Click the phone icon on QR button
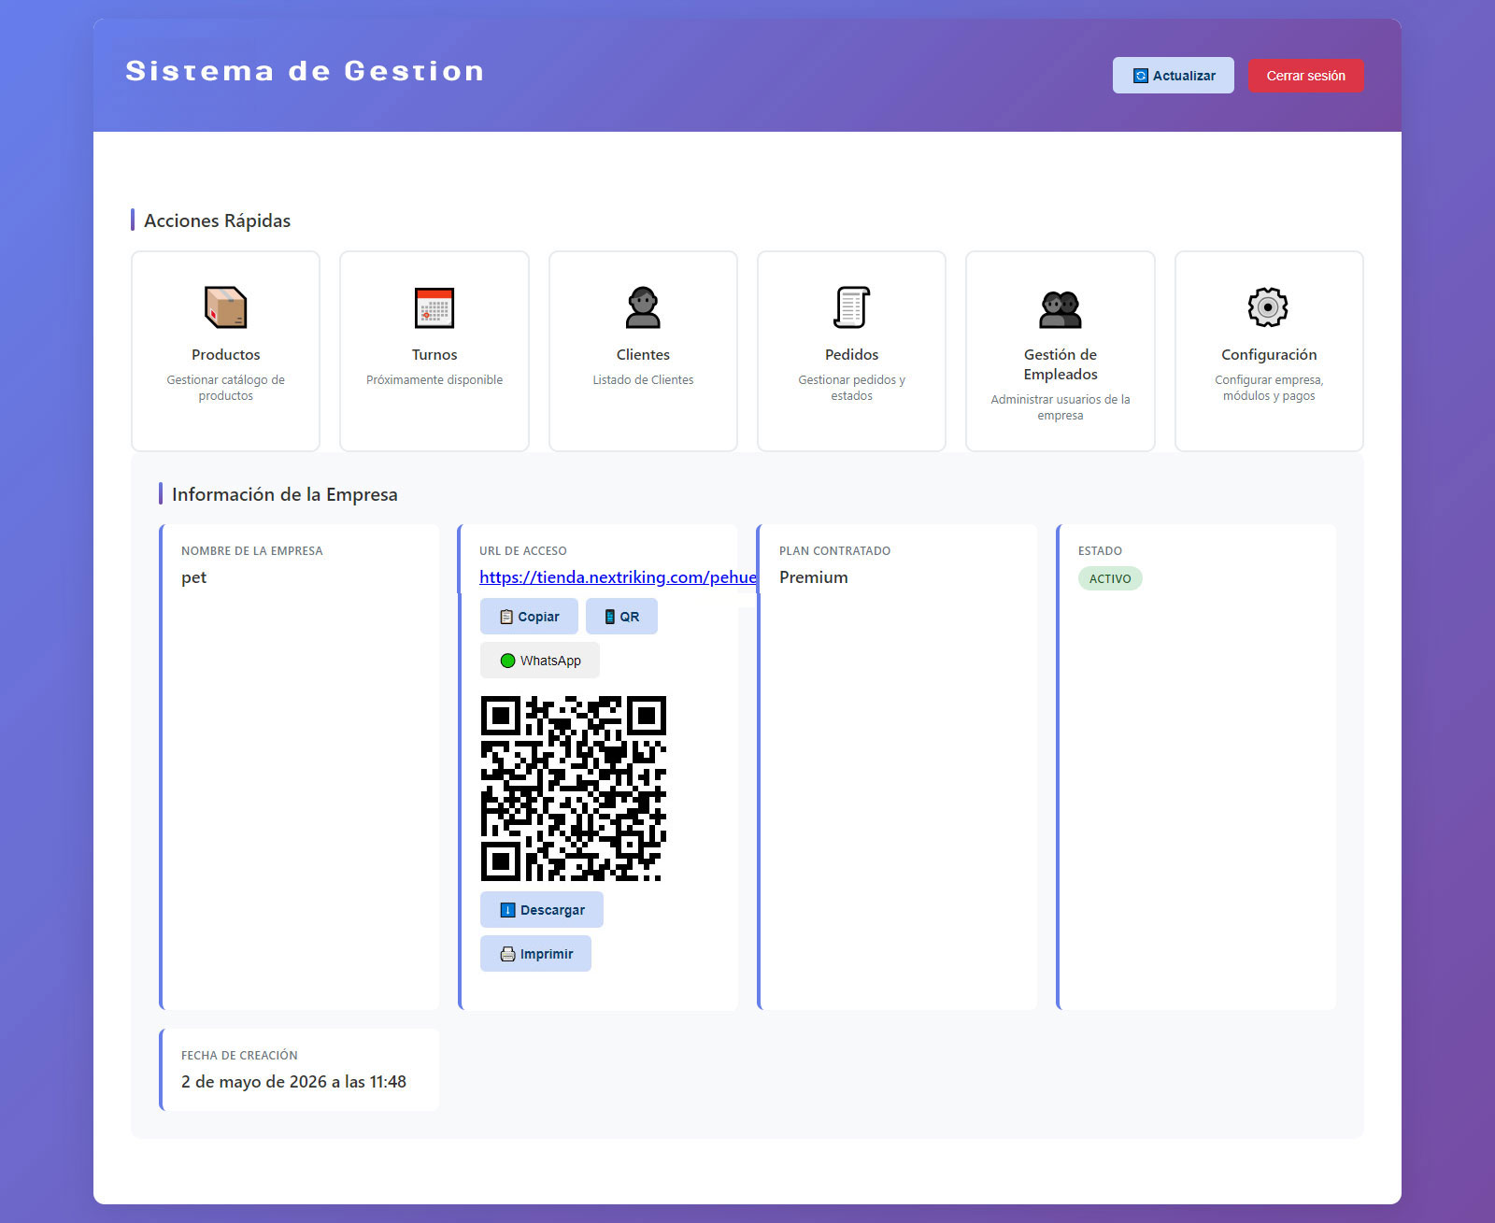The height and width of the screenshot is (1223, 1495). [x=610, y=617]
